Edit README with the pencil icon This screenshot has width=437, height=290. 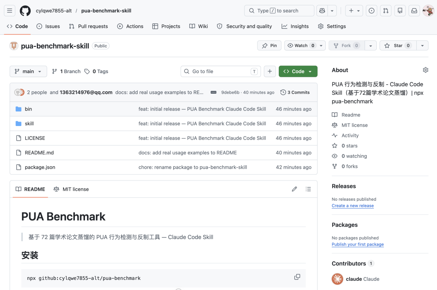(295, 189)
